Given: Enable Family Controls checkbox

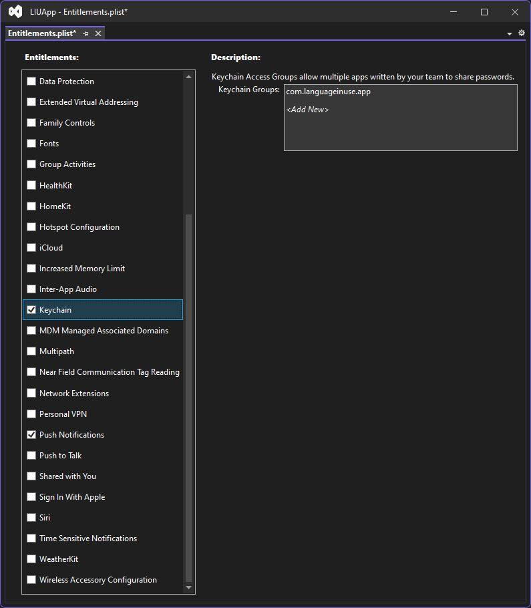Looking at the screenshot, I should (31, 123).
